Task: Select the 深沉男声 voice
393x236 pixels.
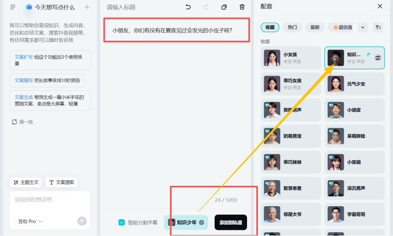Action: (355, 188)
